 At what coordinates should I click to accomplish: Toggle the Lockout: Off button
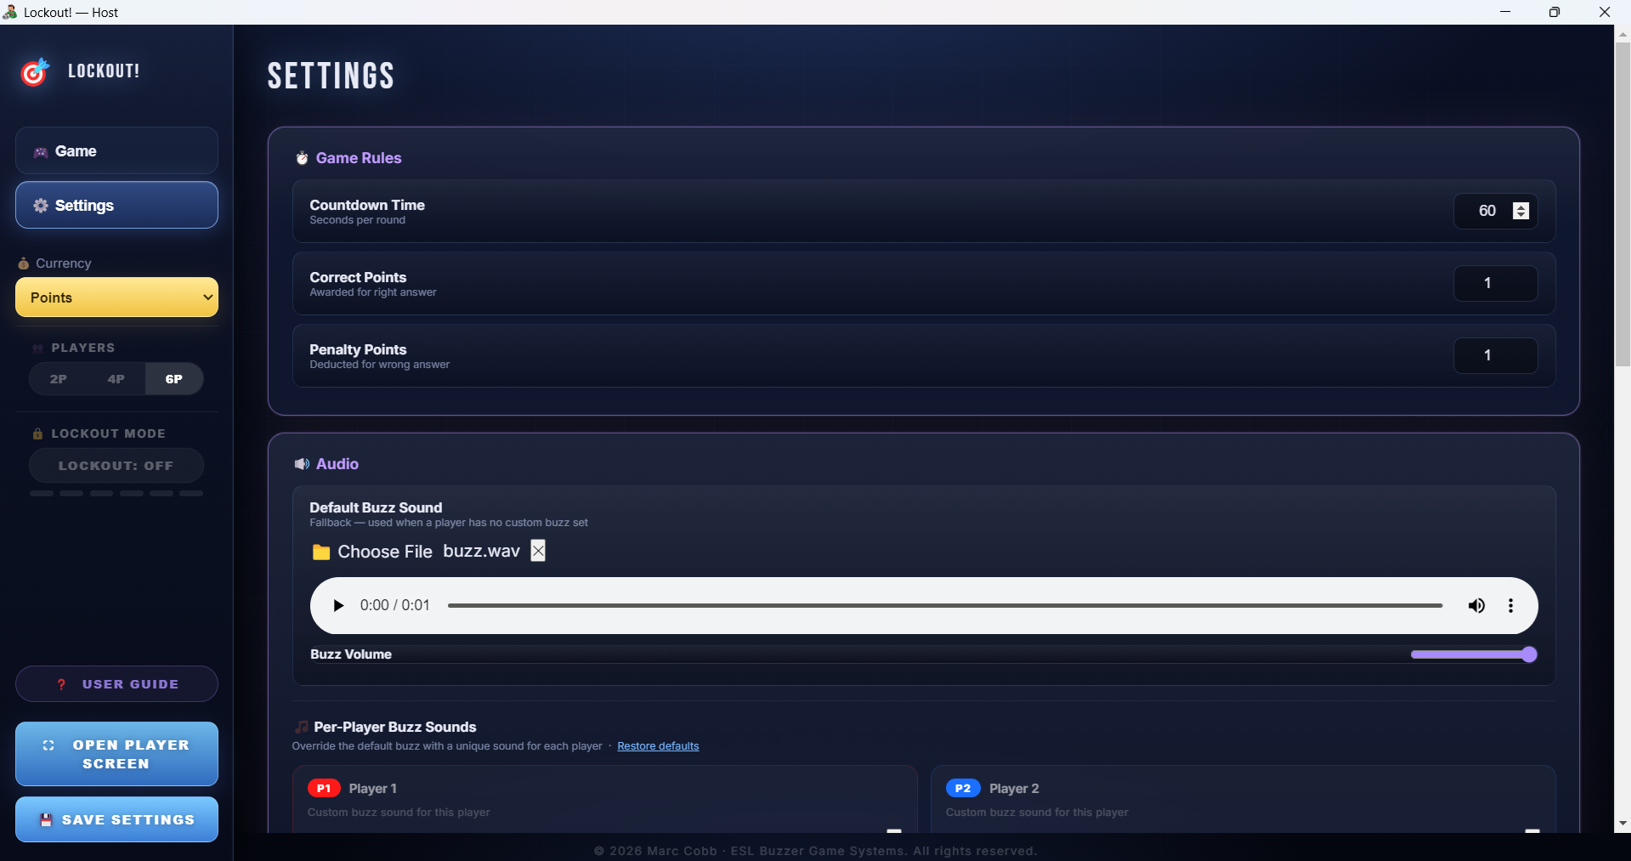click(x=116, y=466)
